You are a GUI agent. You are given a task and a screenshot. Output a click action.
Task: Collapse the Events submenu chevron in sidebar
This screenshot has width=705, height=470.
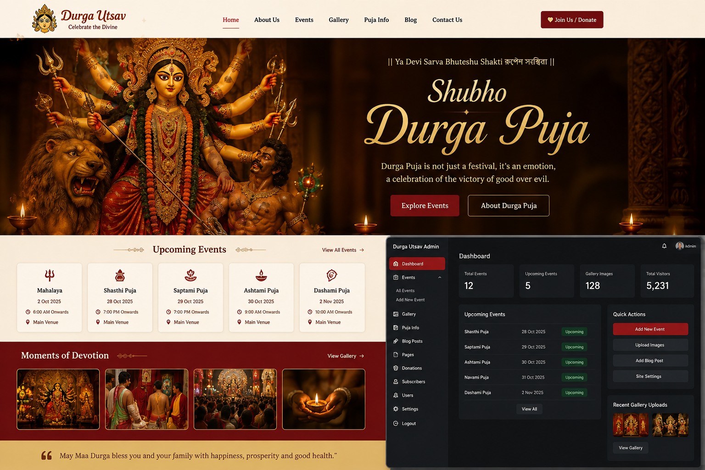point(440,277)
